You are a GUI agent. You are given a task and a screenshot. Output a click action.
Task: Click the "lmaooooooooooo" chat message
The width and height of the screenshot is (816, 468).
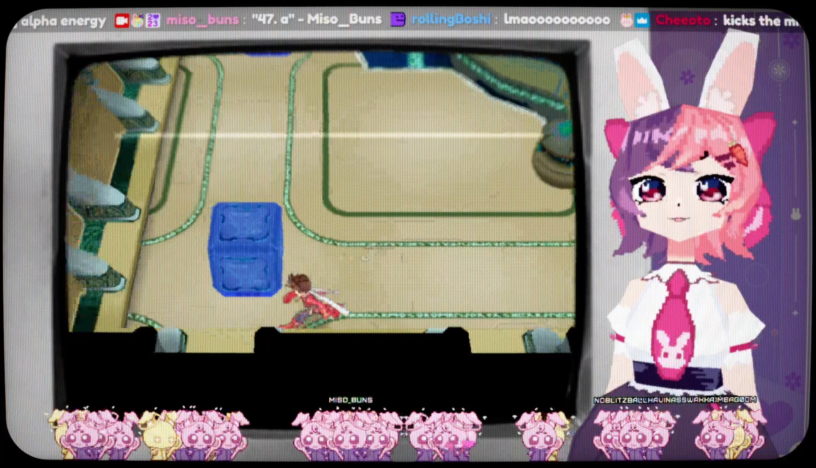pos(556,20)
